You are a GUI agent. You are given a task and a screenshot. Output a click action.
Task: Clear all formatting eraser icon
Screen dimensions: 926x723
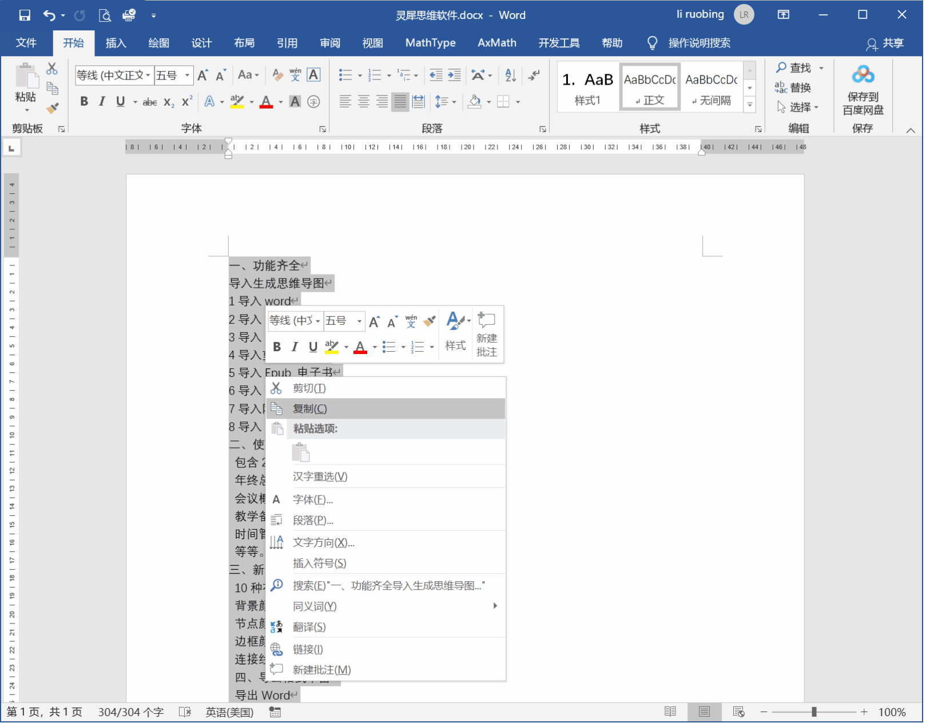277,75
